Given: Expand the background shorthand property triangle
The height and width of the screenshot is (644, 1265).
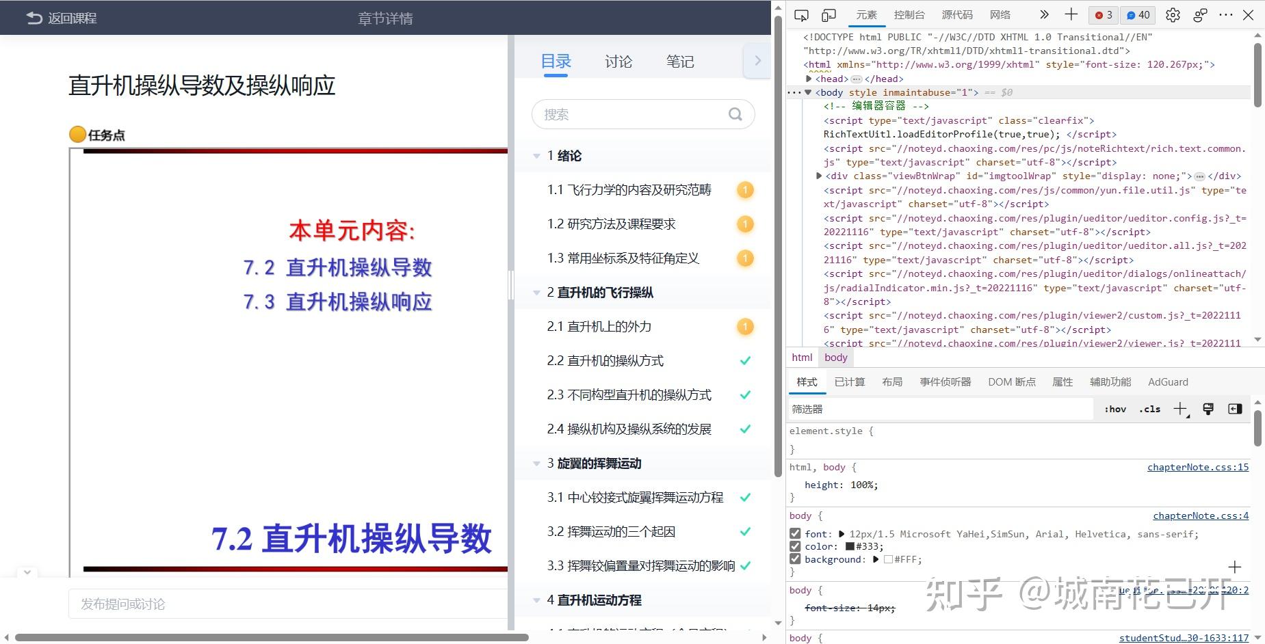Looking at the screenshot, I should pyautogui.click(x=875, y=559).
